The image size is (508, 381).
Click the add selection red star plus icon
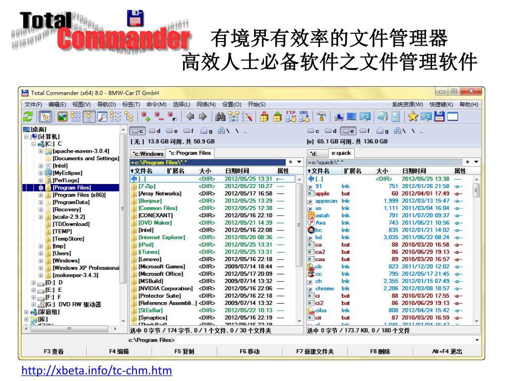145,117
